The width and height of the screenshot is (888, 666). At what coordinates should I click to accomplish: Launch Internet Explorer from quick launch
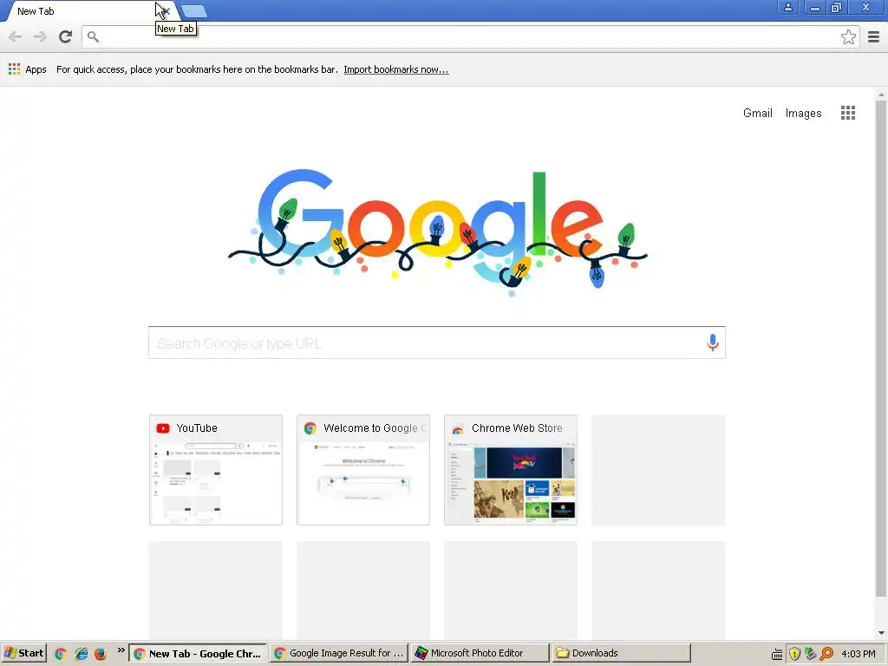point(81,654)
